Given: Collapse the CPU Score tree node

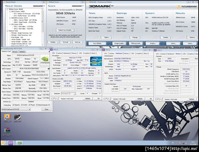Looking at the screenshot, I should 10,25.
